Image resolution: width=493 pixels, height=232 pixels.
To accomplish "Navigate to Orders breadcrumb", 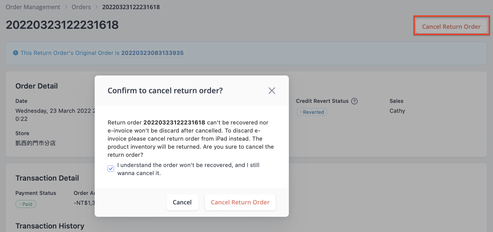I will click(x=81, y=7).
